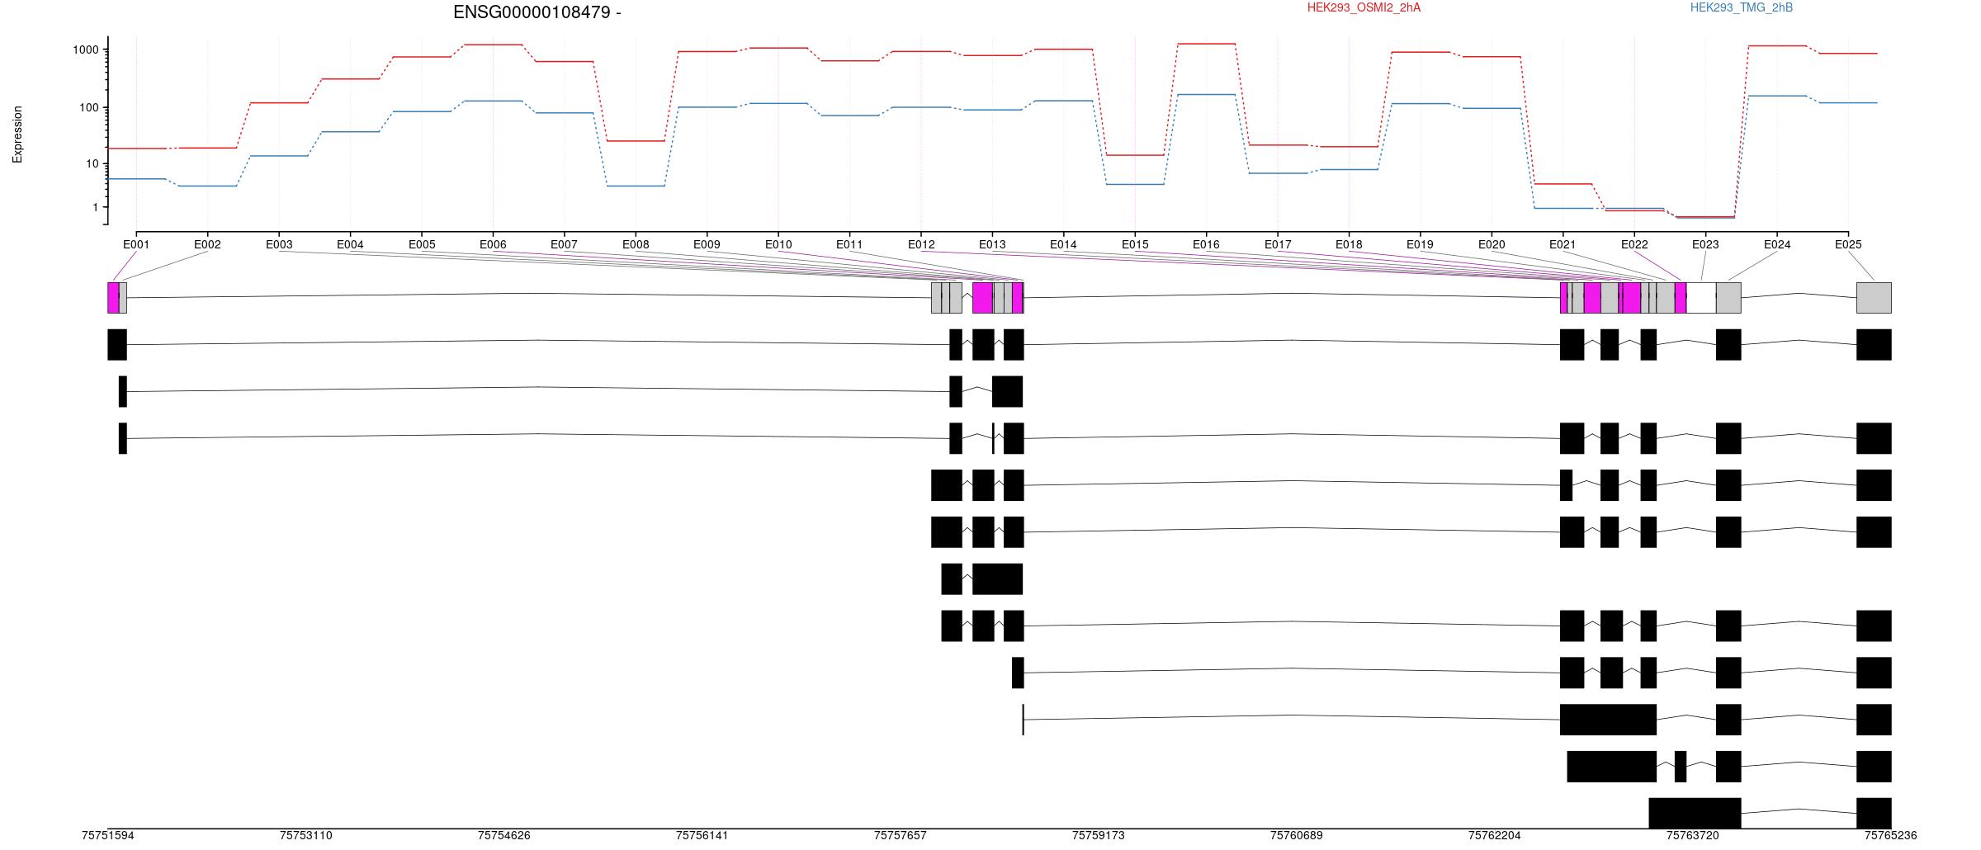Click y-axis tick value 100
Viewport: 1981px width, 850px height.
pos(89,107)
